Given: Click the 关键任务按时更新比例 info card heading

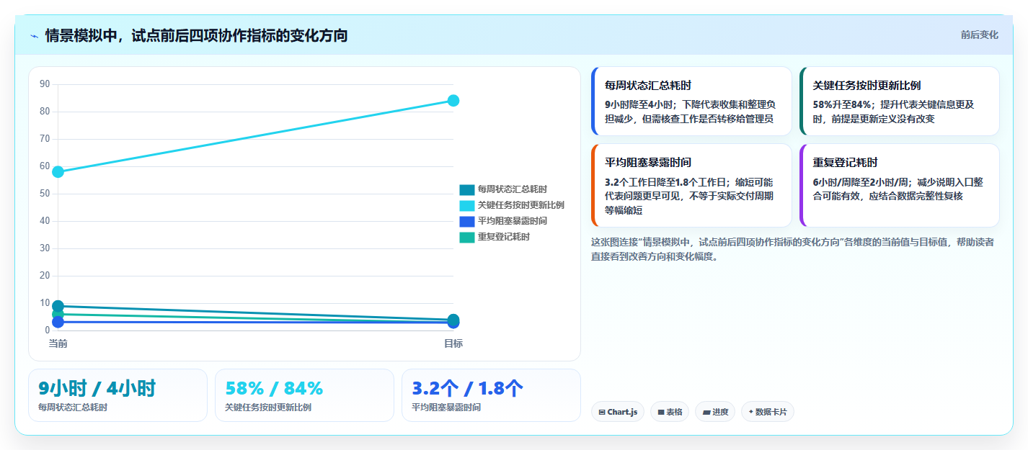Looking at the screenshot, I should [x=867, y=85].
